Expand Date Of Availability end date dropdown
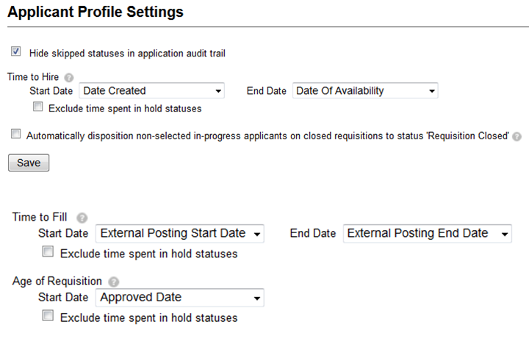 pyautogui.click(x=365, y=91)
